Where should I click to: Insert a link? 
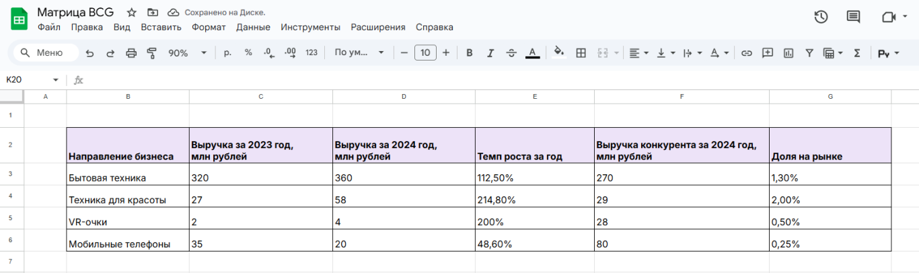coord(746,52)
